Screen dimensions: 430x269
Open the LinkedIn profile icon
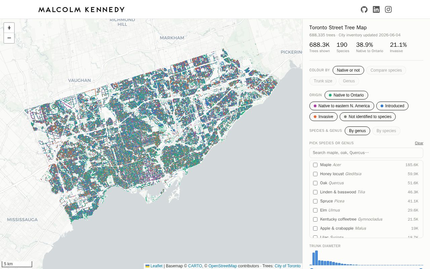pyautogui.click(x=376, y=9)
